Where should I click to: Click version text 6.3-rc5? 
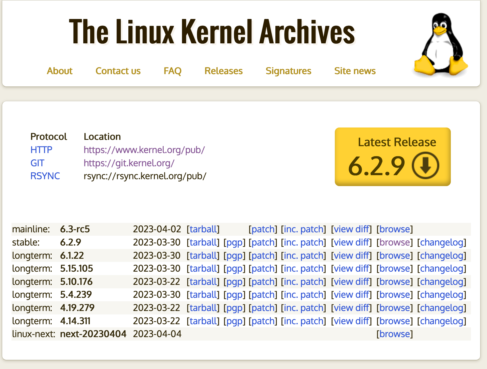point(75,229)
